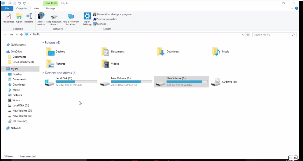This screenshot has width=303, height=161.
Task: Select the Documents folder in the main pane
Action: point(113,51)
